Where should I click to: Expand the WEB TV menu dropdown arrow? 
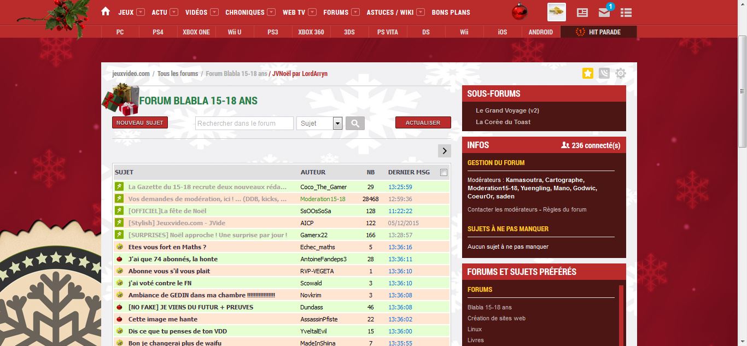click(312, 12)
